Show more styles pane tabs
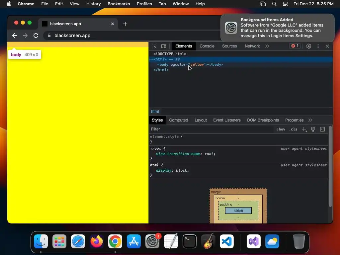The width and height of the screenshot is (340, 255). 310,120
